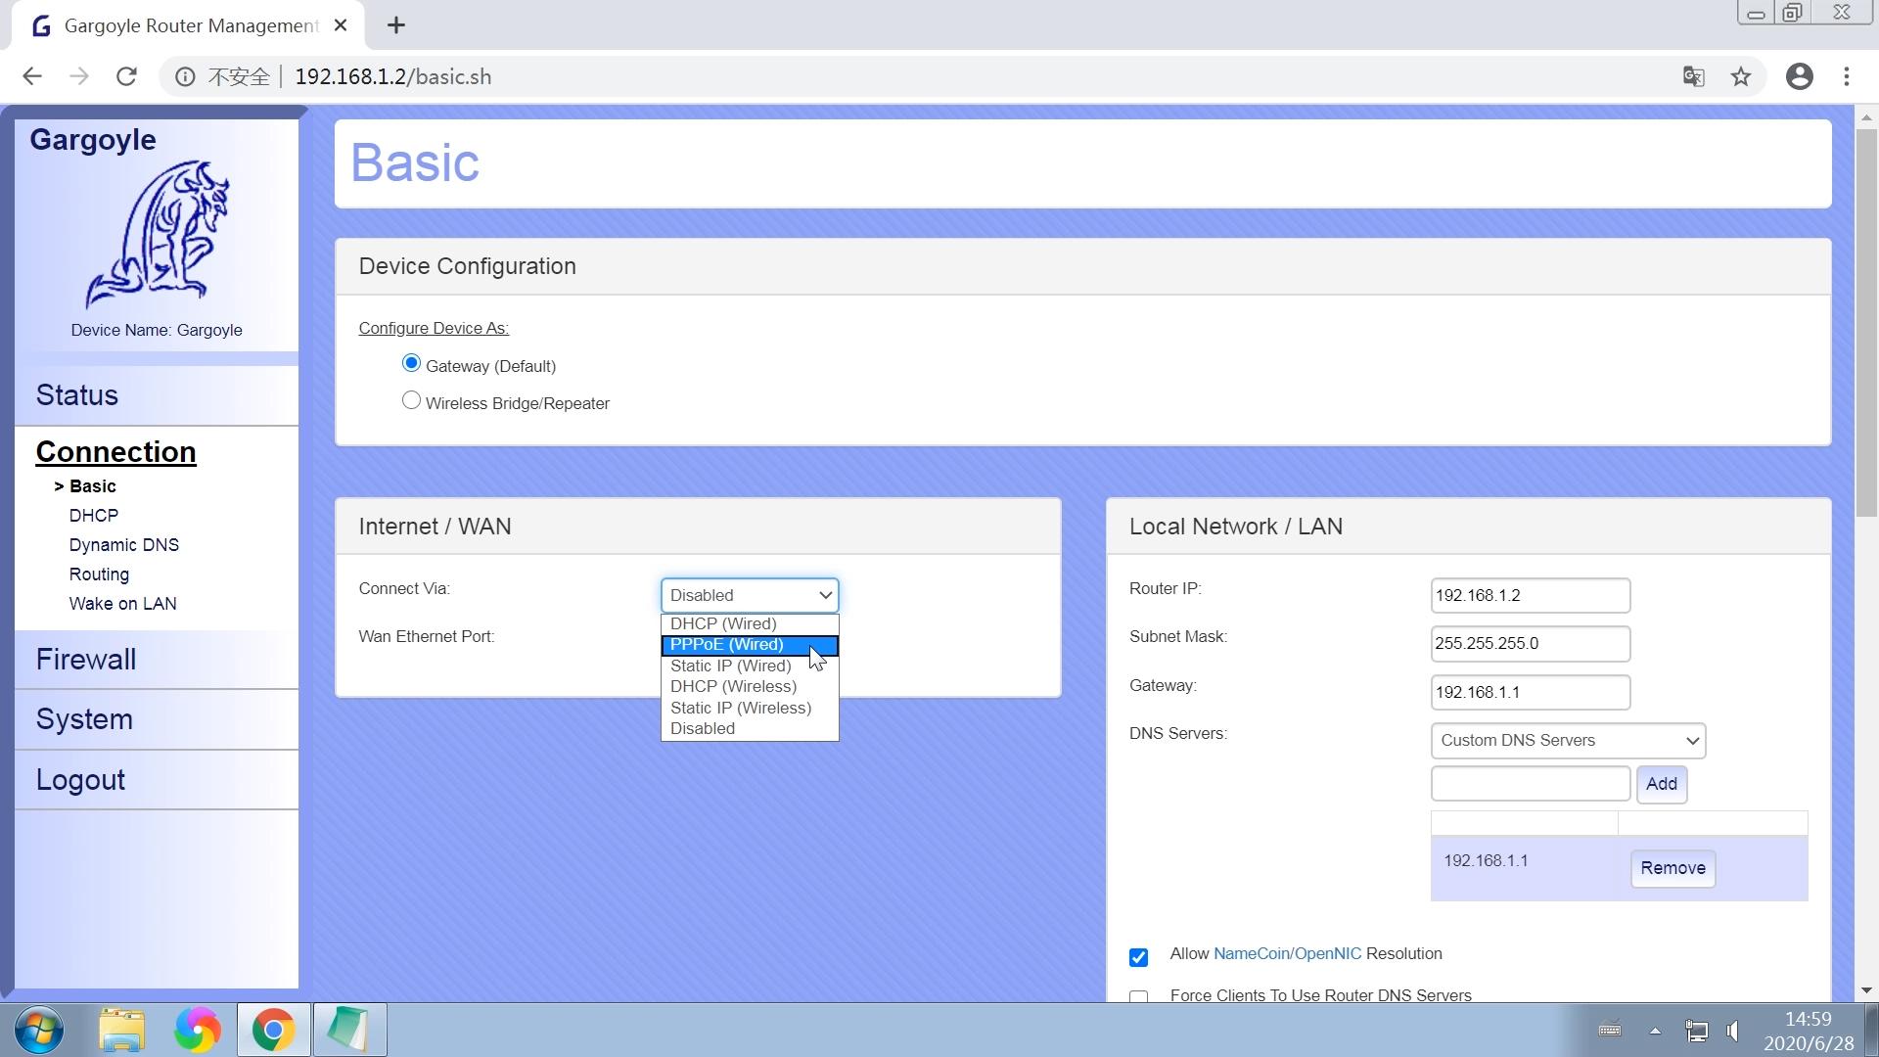The width and height of the screenshot is (1879, 1057).
Task: Click the Router IP input field
Action: coord(1530,595)
